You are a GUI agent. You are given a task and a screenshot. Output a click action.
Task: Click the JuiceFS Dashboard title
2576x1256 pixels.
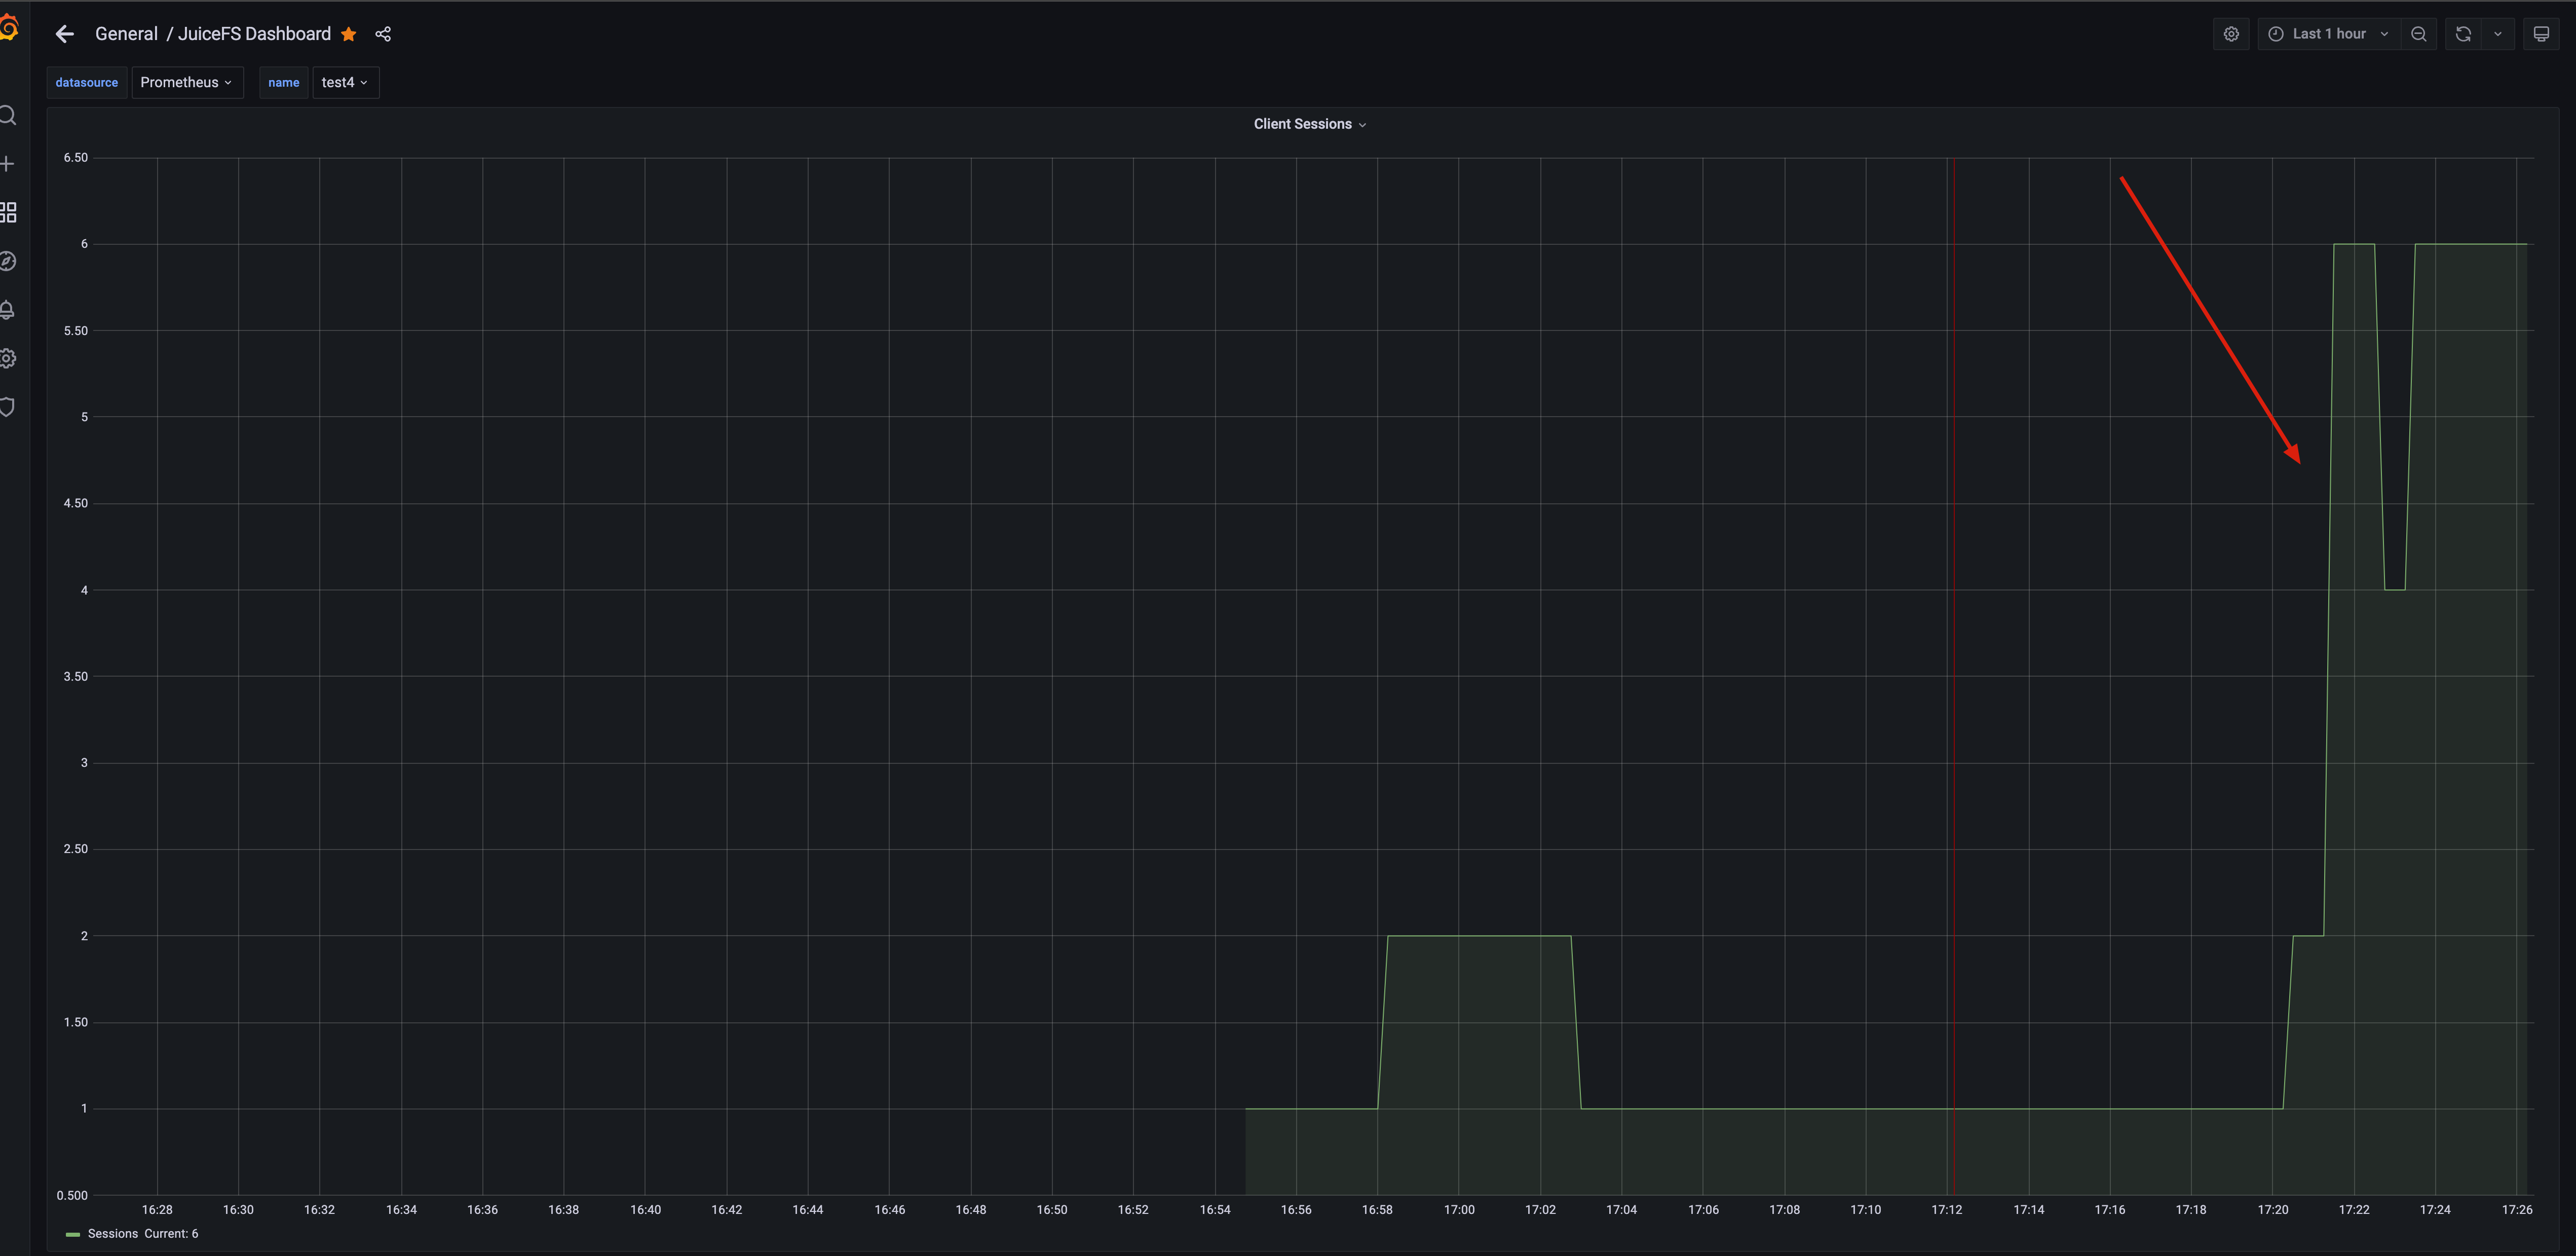pos(254,34)
